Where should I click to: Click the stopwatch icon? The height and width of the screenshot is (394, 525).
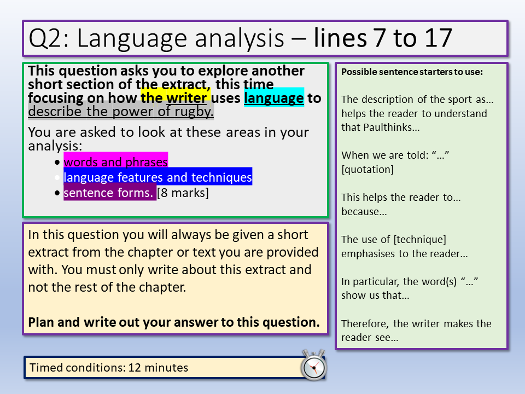click(313, 366)
